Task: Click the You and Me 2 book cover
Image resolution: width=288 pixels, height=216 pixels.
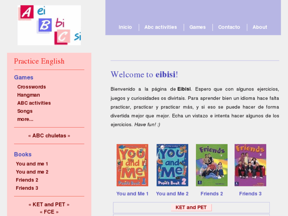Action: pos(172,165)
